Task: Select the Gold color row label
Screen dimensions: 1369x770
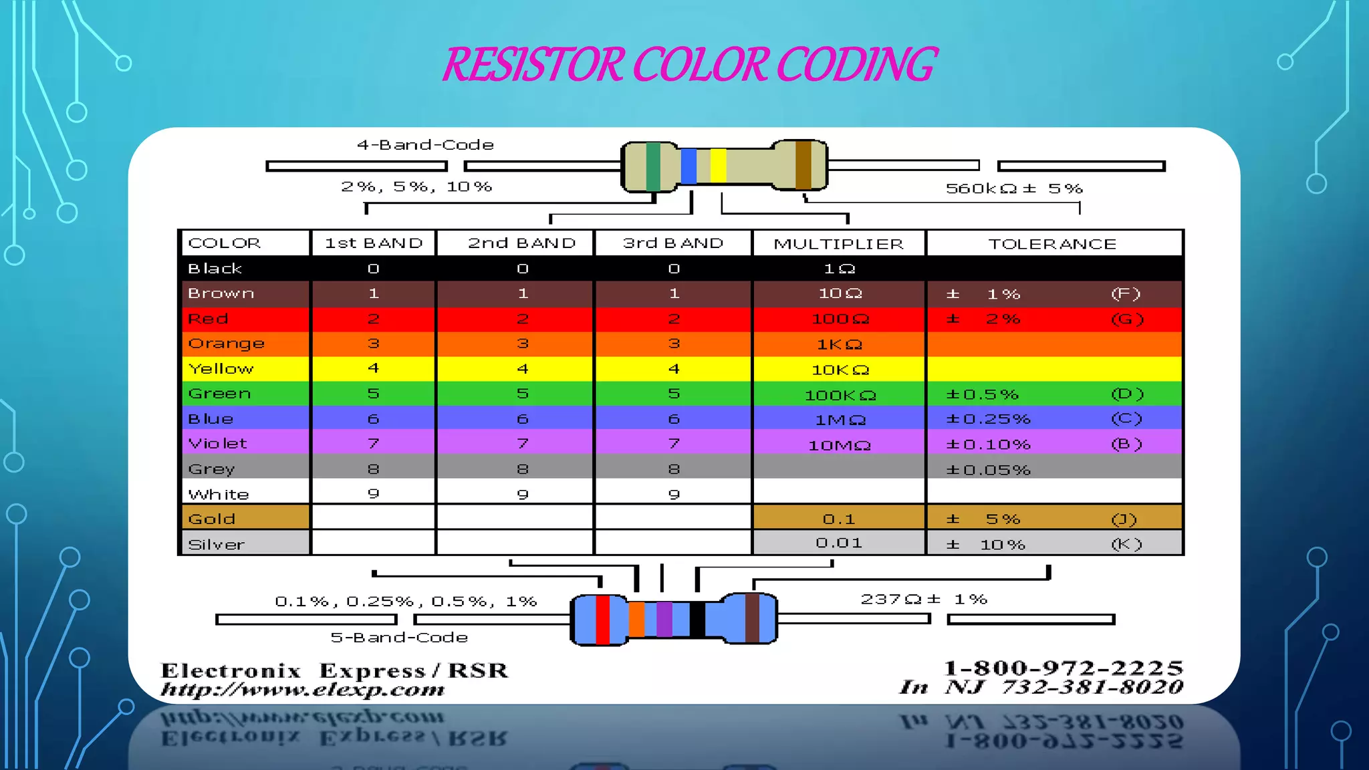Action: tap(212, 519)
